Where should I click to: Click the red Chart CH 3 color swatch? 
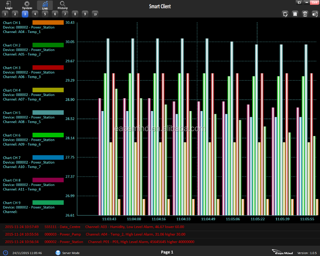pyautogui.click(x=48, y=67)
